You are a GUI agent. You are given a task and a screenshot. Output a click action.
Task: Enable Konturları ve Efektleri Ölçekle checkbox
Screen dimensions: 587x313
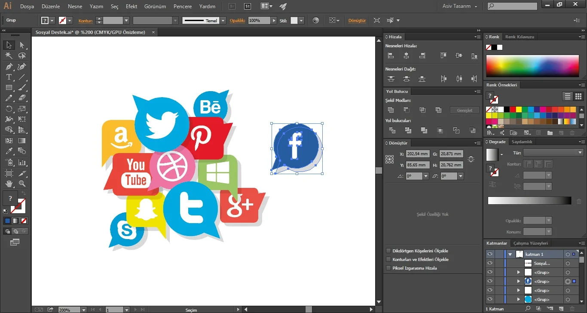pyautogui.click(x=388, y=259)
